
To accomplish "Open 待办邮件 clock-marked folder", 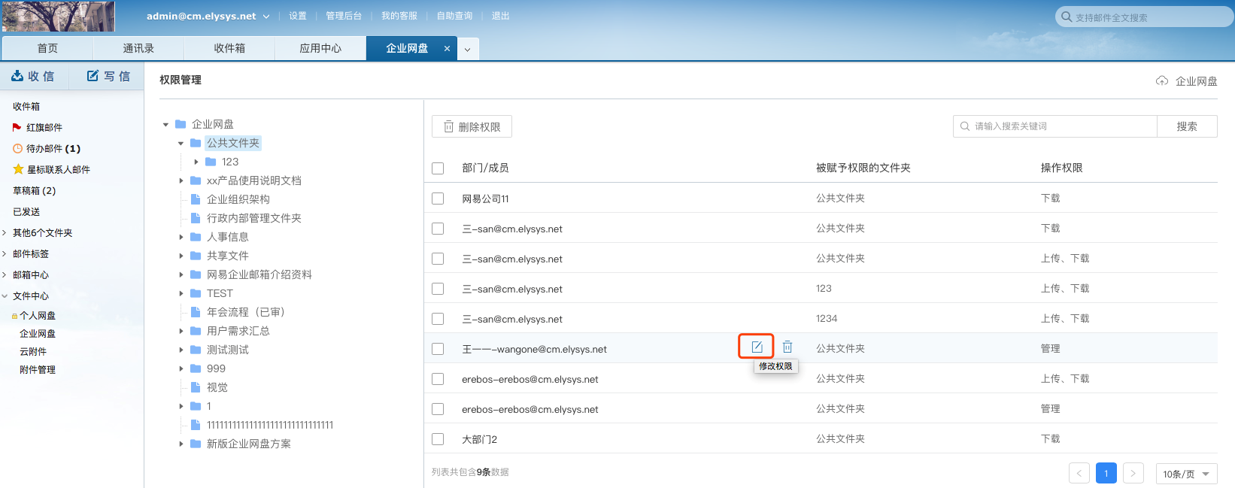I will point(53,149).
